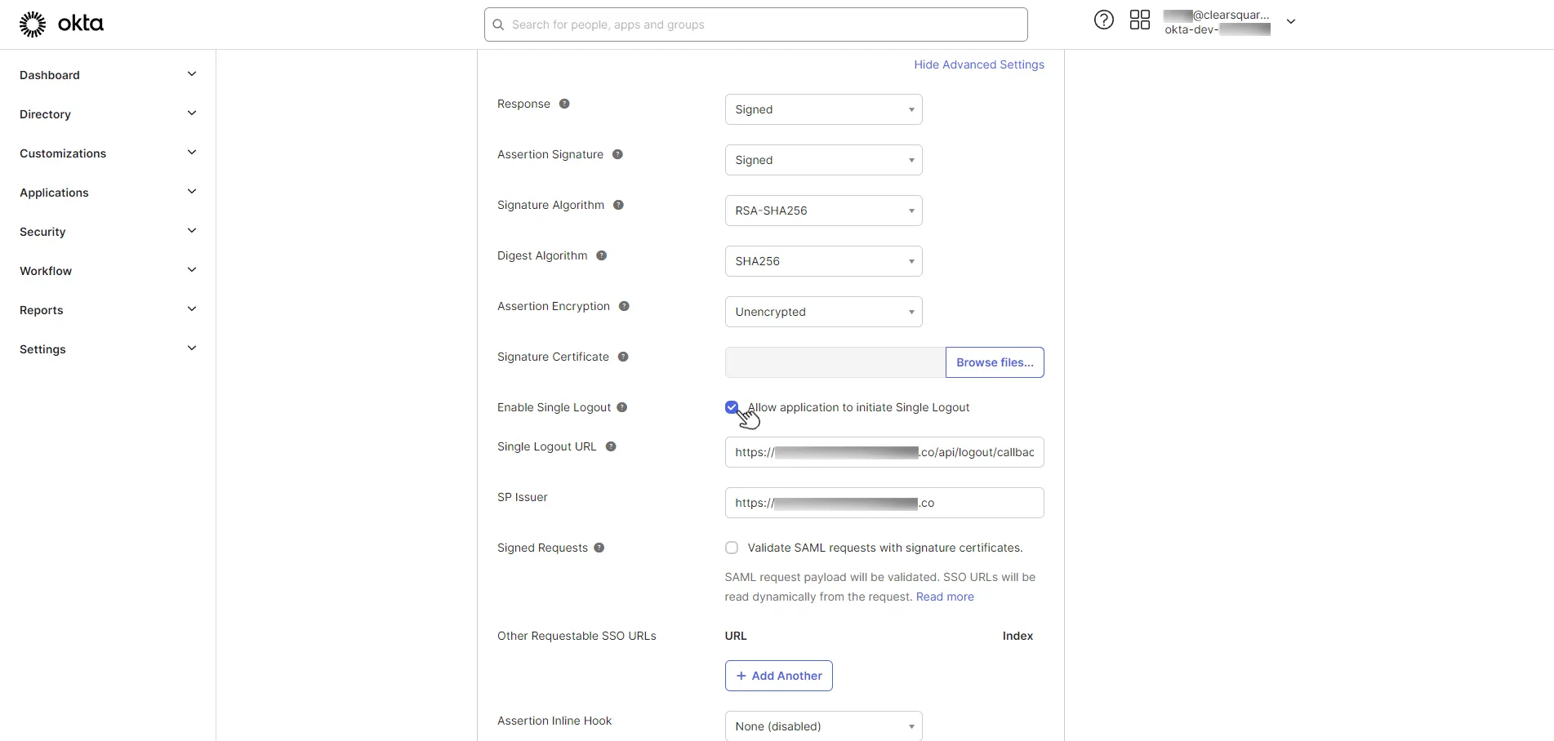Click the search magnifier icon
This screenshot has width=1554, height=741.
(x=498, y=24)
